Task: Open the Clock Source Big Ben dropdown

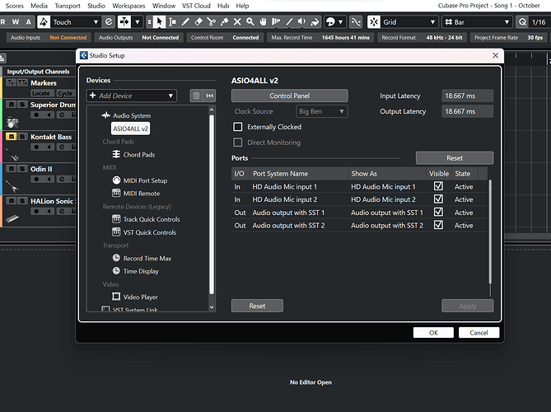Action: (x=322, y=111)
